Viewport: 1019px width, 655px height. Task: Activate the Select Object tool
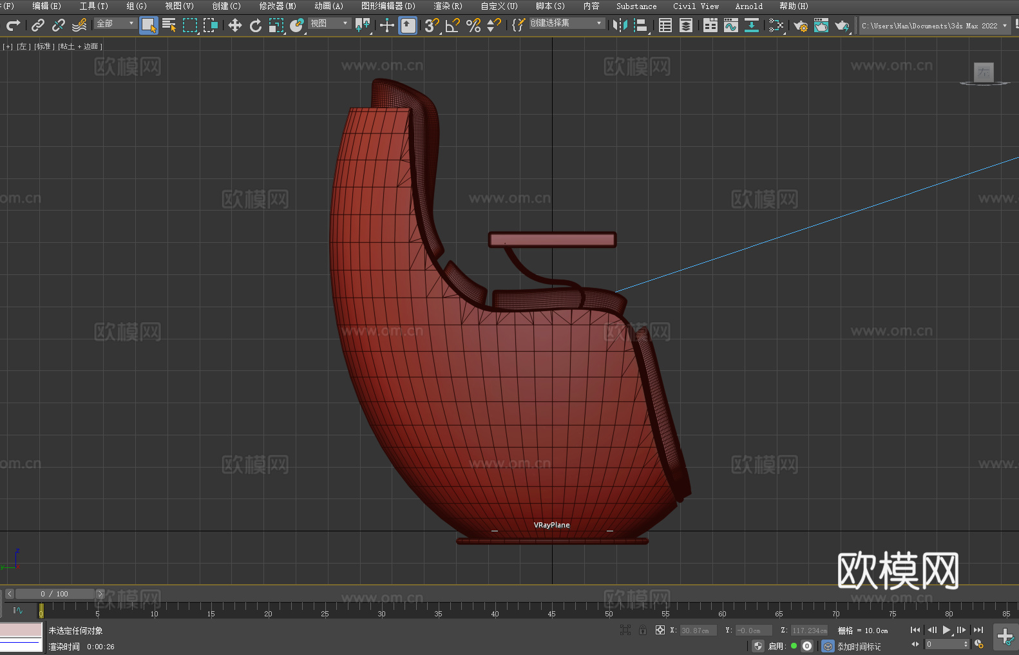[x=149, y=25]
